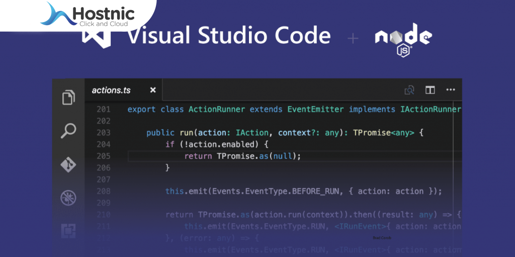The width and height of the screenshot is (515, 257).
Task: Click the search-file icon in editor title bar
Action: 409,90
